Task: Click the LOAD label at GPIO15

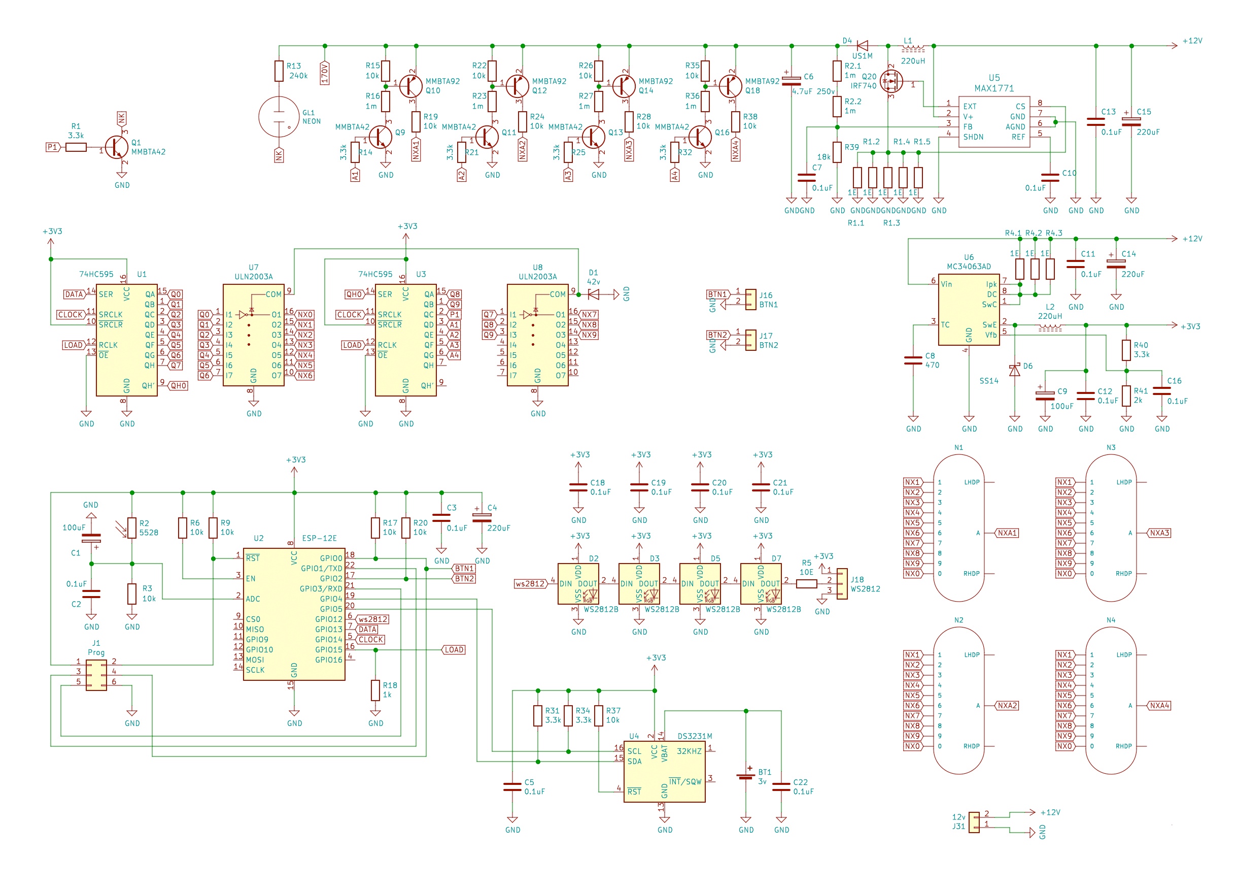Action: (454, 650)
